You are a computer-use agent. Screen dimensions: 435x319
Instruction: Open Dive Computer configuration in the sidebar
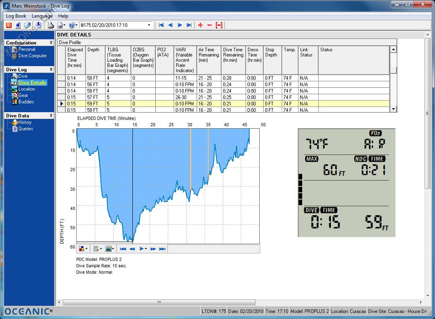click(33, 56)
